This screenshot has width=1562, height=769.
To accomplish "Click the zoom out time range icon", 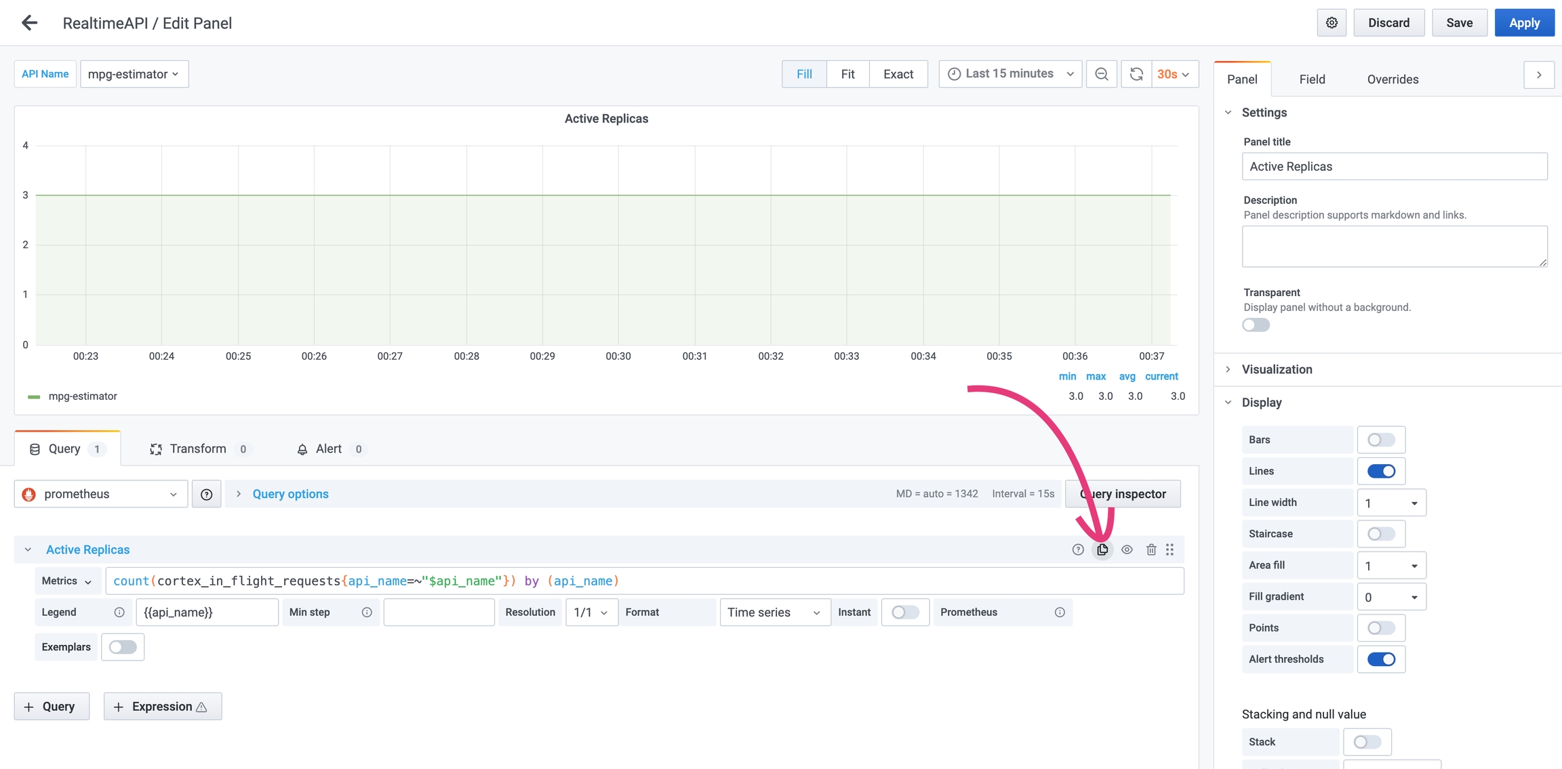I will tap(1102, 74).
